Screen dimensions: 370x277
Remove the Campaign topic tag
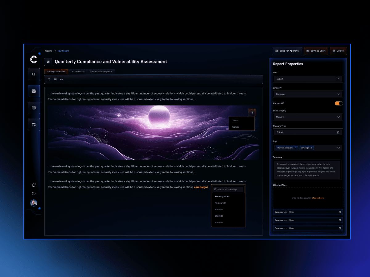(x=311, y=148)
